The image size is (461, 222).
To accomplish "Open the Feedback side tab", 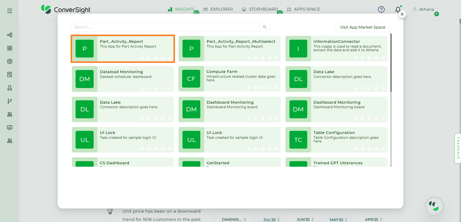I will tap(458, 148).
